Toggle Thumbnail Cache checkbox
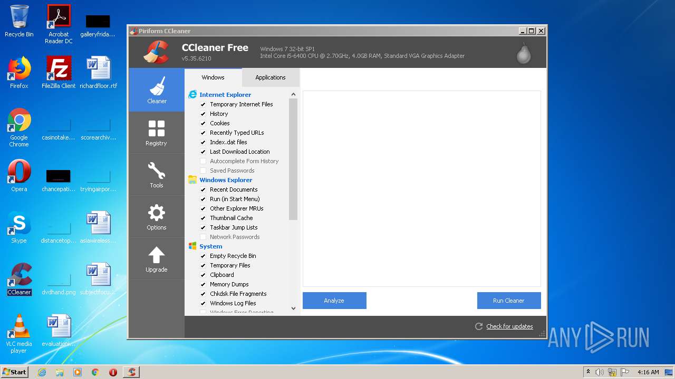 point(203,218)
